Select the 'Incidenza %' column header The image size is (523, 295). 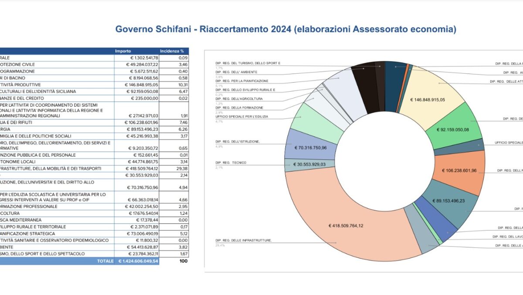[172, 51]
